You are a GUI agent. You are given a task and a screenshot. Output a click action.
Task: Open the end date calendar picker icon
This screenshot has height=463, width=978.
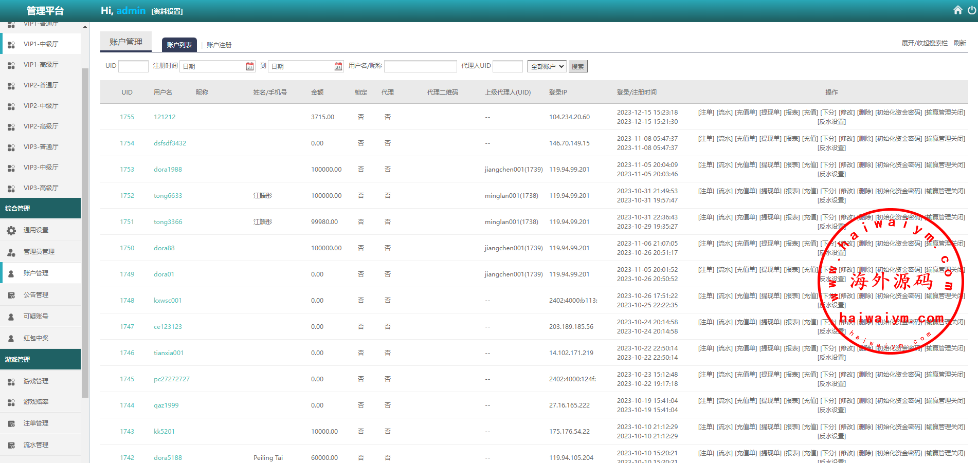[x=338, y=66]
